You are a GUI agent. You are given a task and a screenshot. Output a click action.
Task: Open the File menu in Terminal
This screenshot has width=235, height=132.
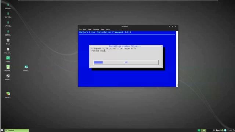80,29
